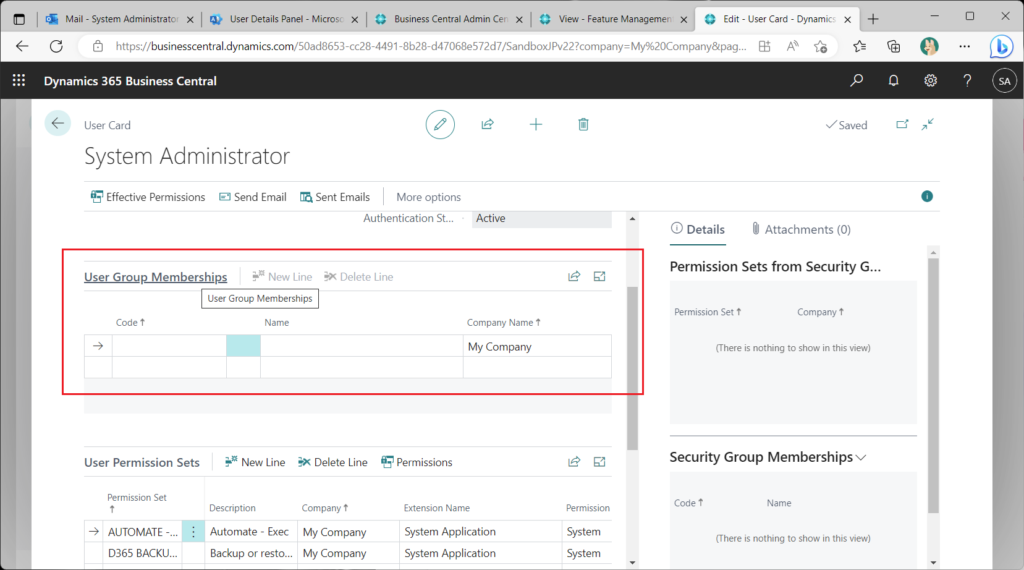Screen dimensions: 1024x570
Task: Open the app launcher grid icon
Action: 19,80
